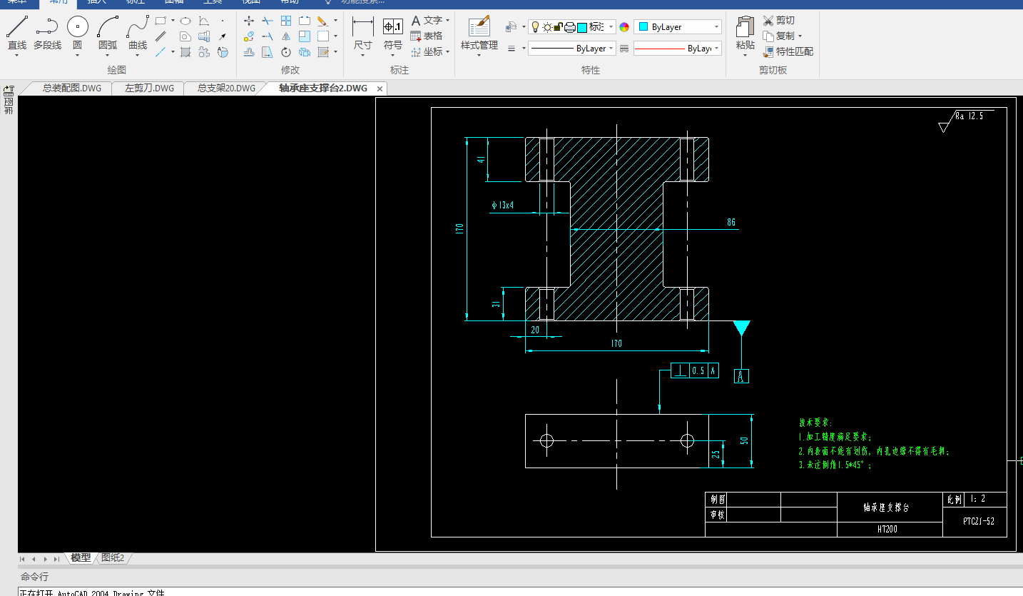Close the 轴承座支撑台2.DWG tab
1023x596 pixels.
[380, 89]
